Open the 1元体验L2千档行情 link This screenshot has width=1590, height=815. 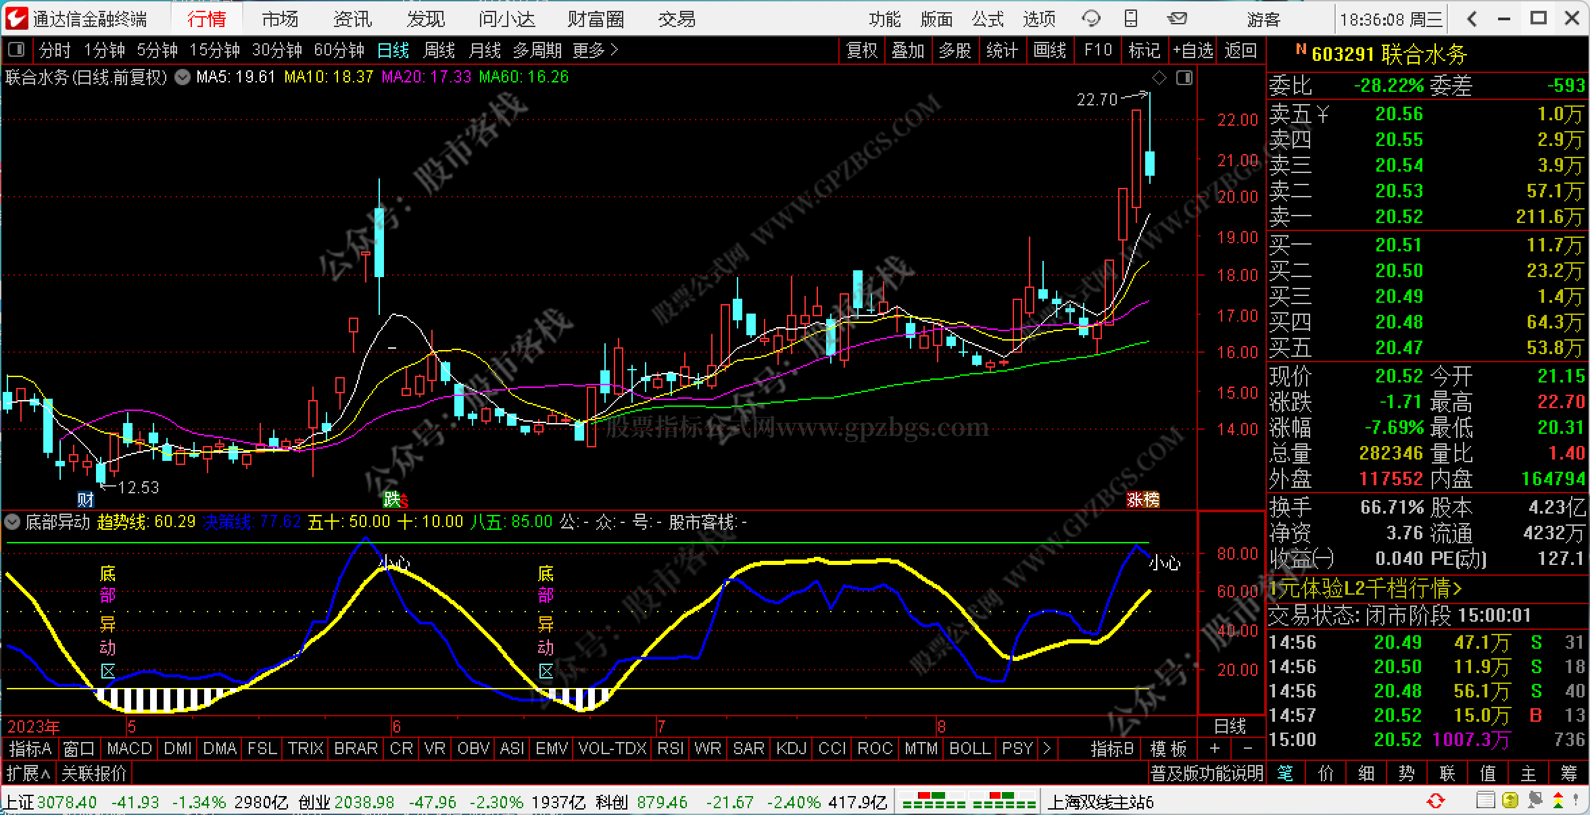(x=1366, y=589)
